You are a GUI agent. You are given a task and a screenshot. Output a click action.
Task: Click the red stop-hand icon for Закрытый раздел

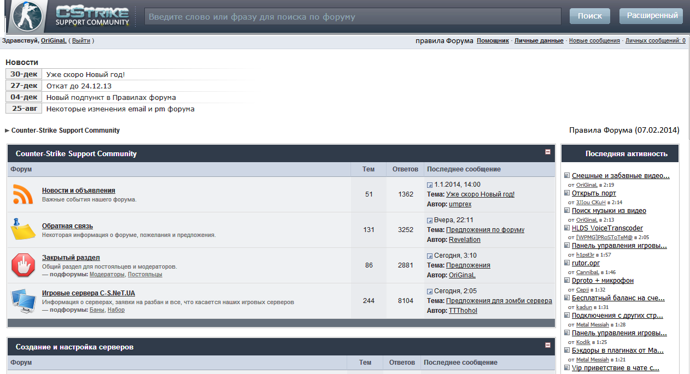(x=23, y=265)
